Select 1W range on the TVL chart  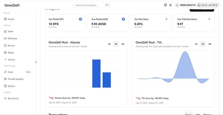(203, 44)
